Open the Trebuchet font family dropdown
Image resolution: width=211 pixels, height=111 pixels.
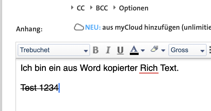(x=54, y=50)
